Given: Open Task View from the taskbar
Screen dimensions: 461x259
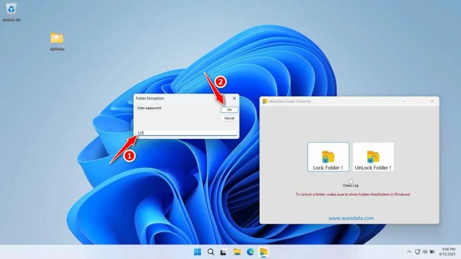Looking at the screenshot, I should 223,252.
